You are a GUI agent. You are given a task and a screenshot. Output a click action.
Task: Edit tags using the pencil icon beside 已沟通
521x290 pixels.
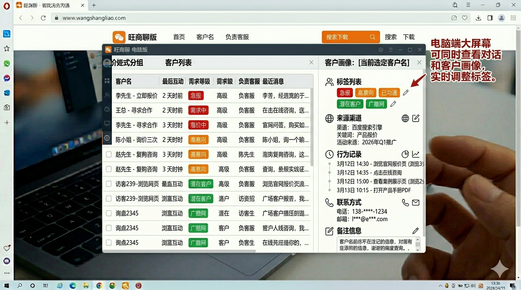405,93
